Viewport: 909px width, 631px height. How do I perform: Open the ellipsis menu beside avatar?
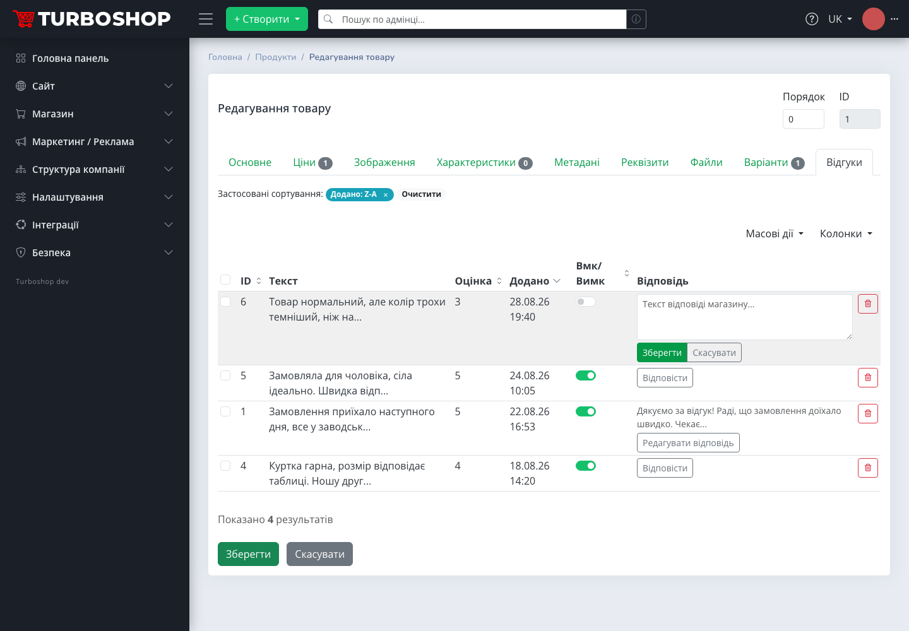[x=894, y=19]
